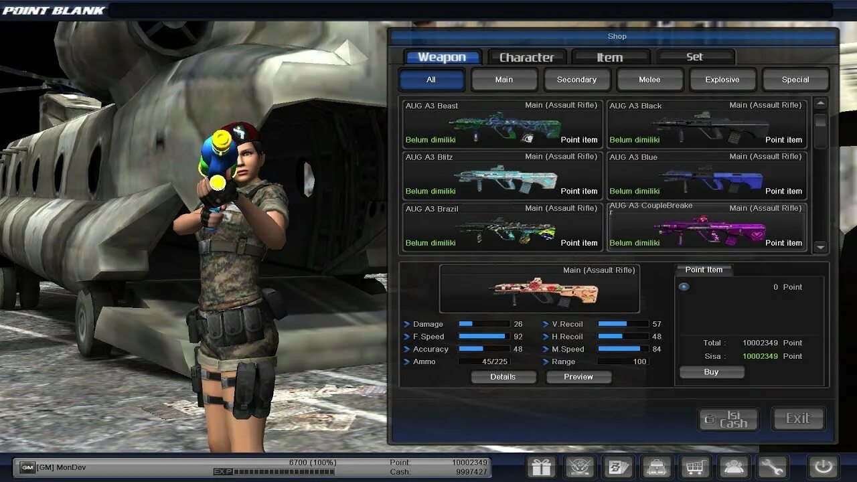Click the Accuracy stat bar
The height and width of the screenshot is (482, 857).
(x=483, y=349)
